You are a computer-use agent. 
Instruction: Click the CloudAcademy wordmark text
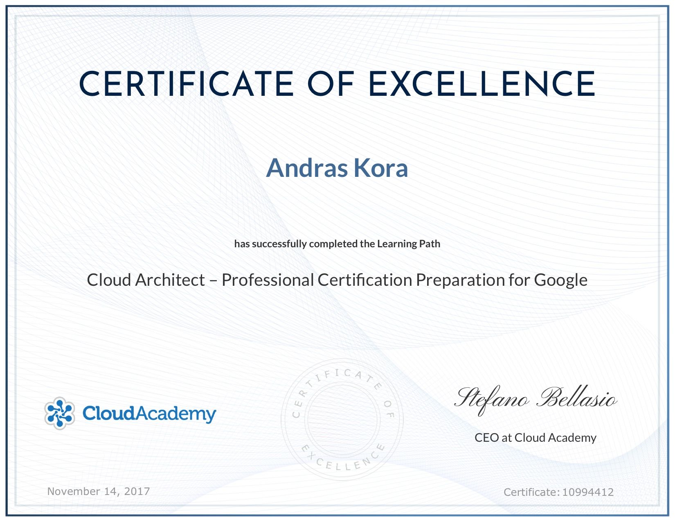point(149,414)
